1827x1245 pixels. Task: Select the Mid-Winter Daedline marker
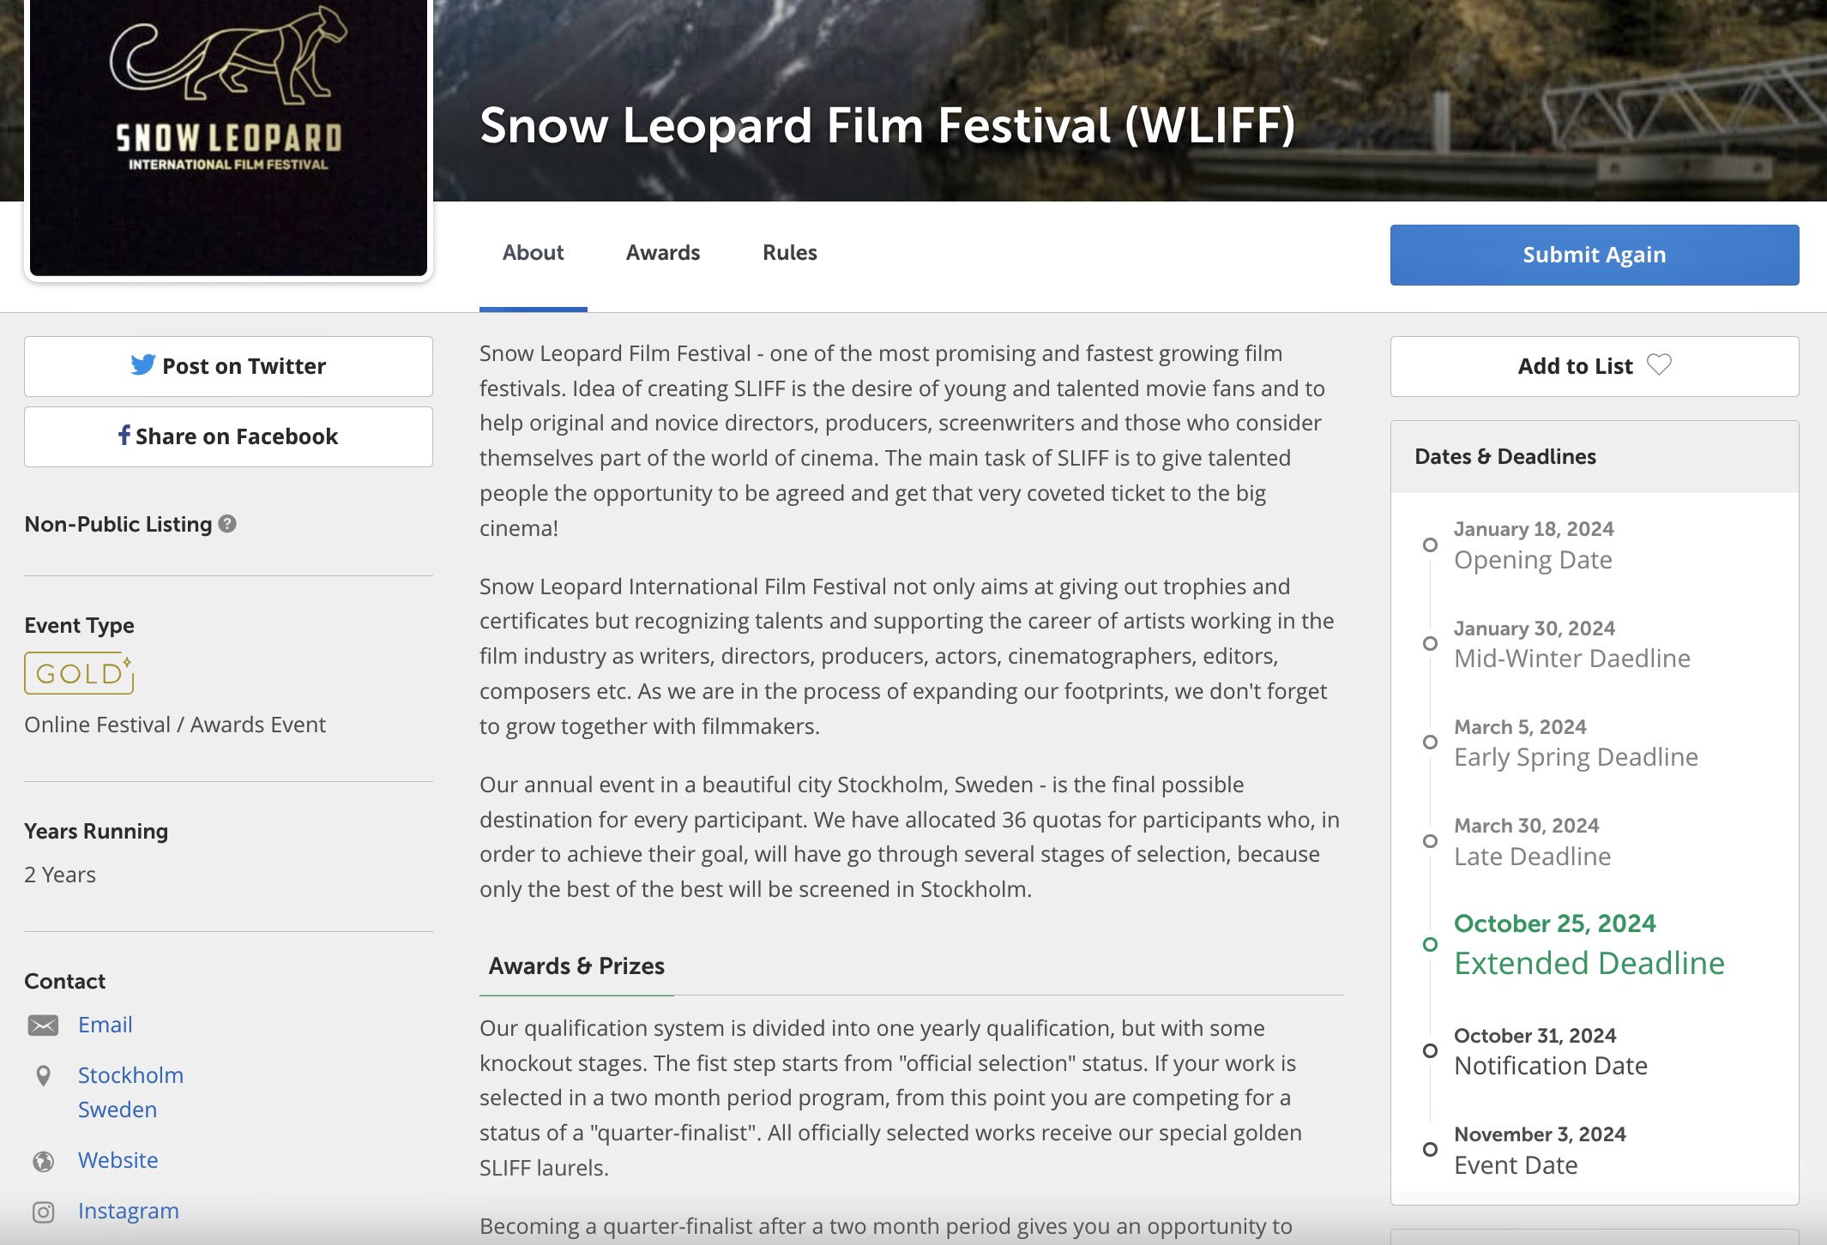(x=1430, y=643)
